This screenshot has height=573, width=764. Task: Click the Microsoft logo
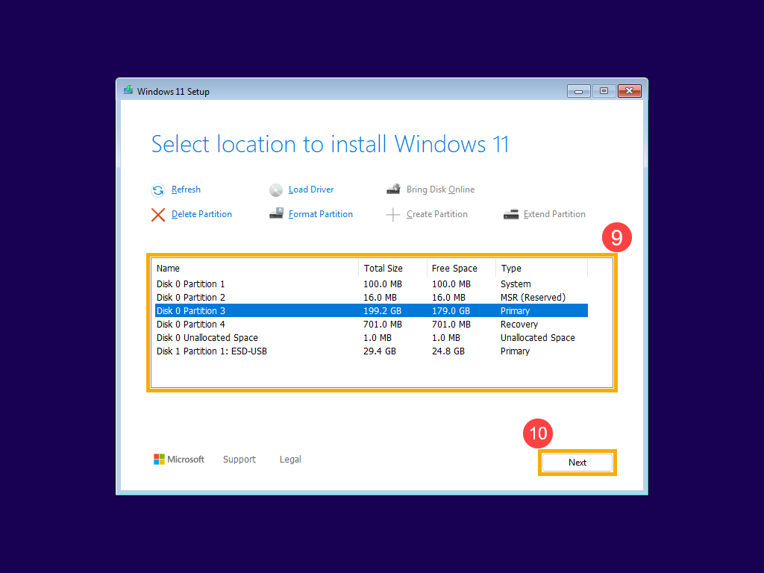coord(179,459)
